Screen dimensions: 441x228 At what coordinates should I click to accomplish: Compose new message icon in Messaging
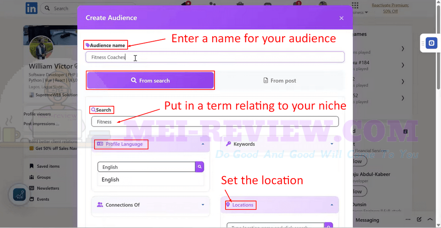click(x=419, y=220)
